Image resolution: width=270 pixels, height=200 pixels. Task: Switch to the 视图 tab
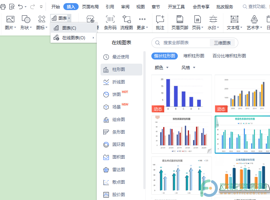(x=141, y=7)
